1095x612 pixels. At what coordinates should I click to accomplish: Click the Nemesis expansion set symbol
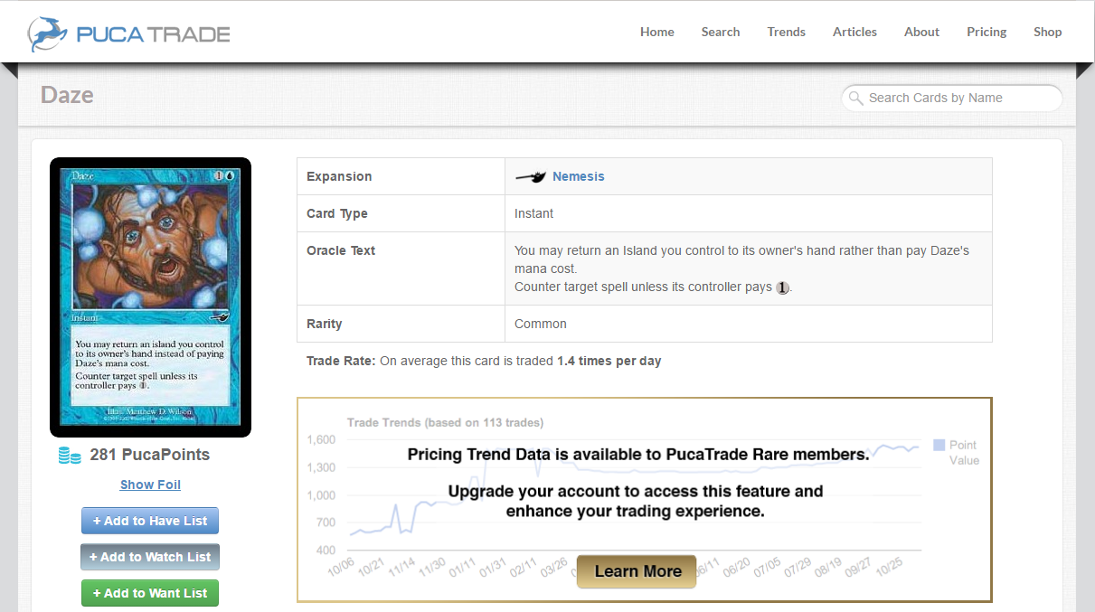pyautogui.click(x=531, y=177)
